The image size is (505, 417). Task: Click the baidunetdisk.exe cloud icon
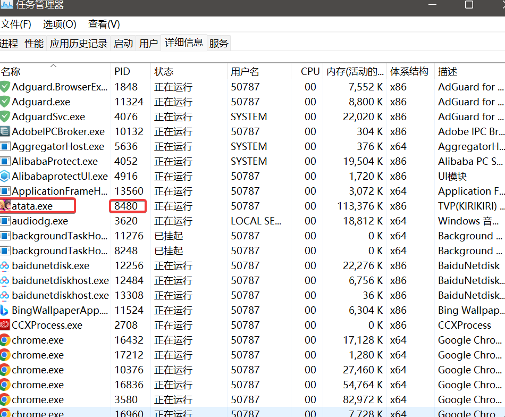pos(5,265)
